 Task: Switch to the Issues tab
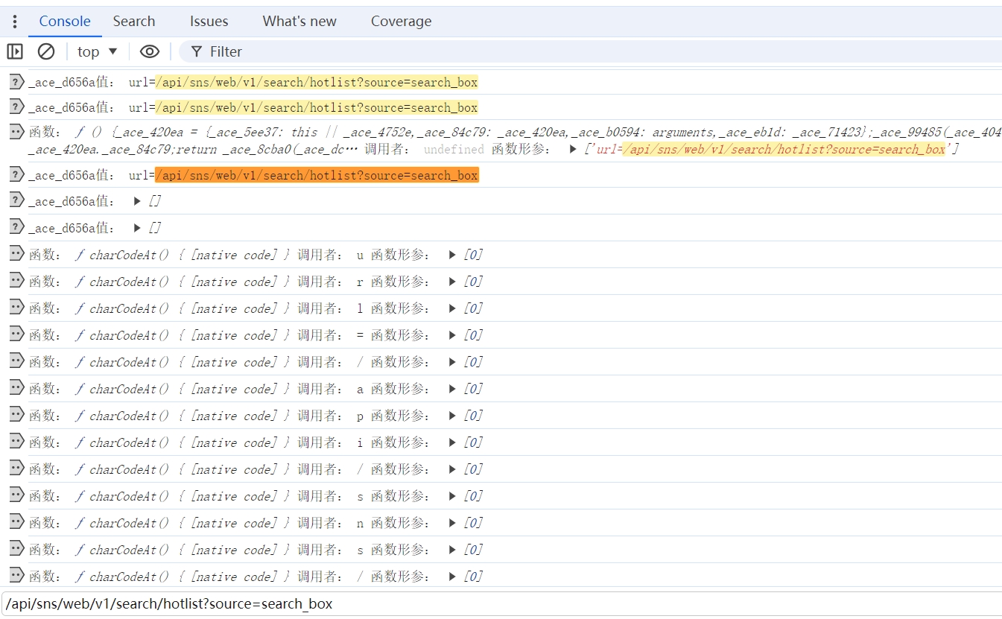click(208, 21)
